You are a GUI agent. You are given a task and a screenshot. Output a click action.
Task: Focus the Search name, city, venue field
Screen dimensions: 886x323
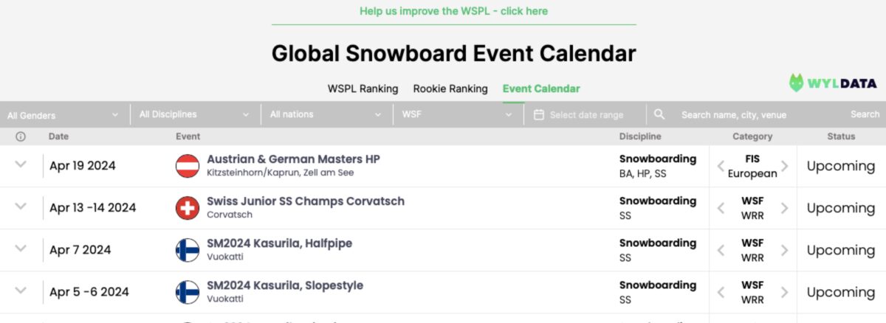click(753, 114)
